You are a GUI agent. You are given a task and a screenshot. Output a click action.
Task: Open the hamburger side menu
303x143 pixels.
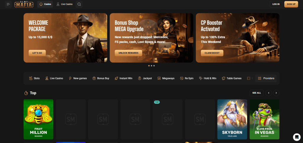click(8, 4)
